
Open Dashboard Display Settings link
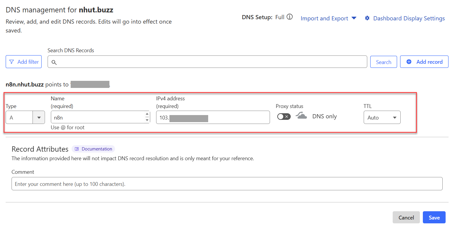point(409,18)
